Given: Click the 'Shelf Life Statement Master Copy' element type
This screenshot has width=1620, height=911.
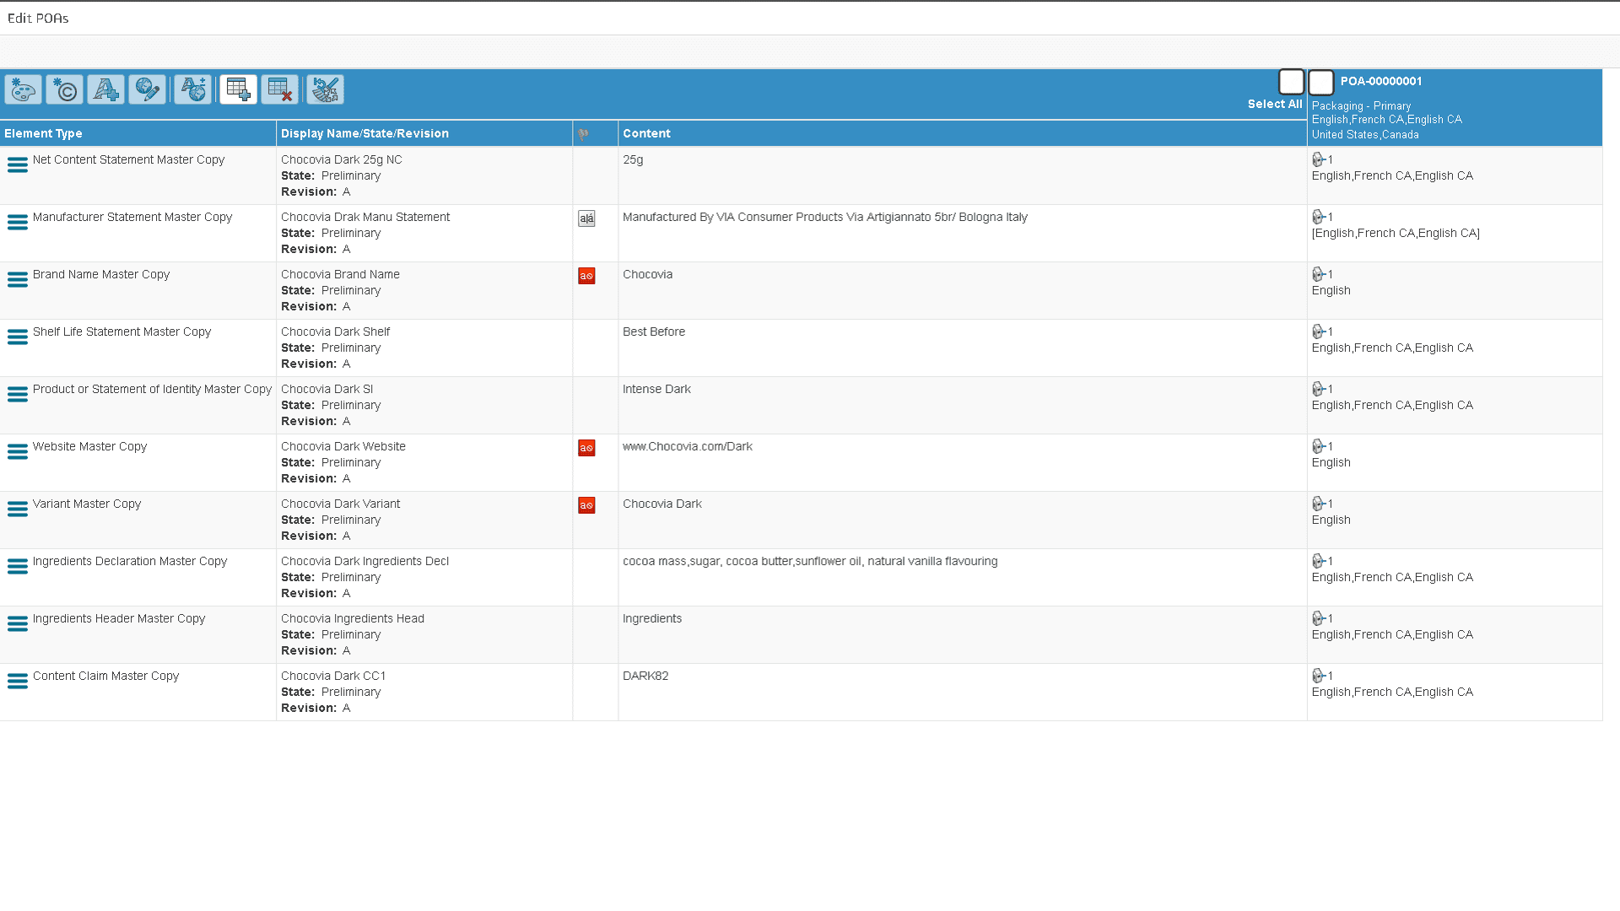Looking at the screenshot, I should coord(121,332).
